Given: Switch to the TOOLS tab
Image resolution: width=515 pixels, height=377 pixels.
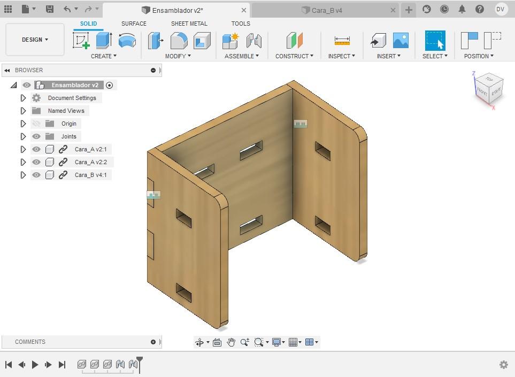Looking at the screenshot, I should (x=241, y=24).
